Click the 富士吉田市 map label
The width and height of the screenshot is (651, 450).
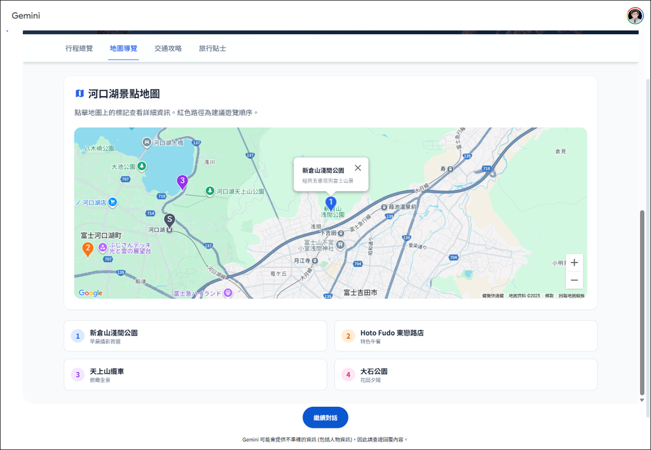click(360, 292)
